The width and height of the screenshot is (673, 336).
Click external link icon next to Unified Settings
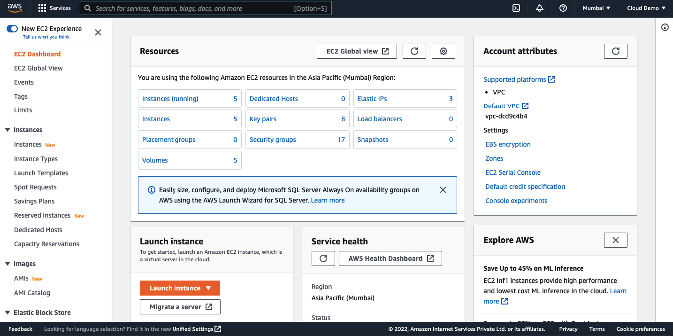coord(218,329)
